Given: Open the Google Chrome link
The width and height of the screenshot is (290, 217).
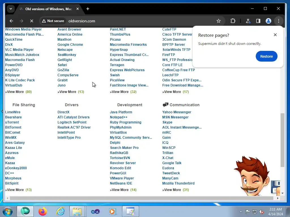Looking at the screenshot, I should 70,44.
